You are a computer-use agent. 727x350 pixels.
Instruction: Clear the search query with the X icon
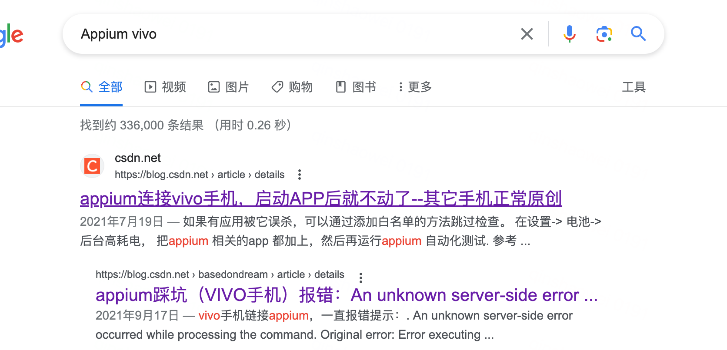[527, 34]
